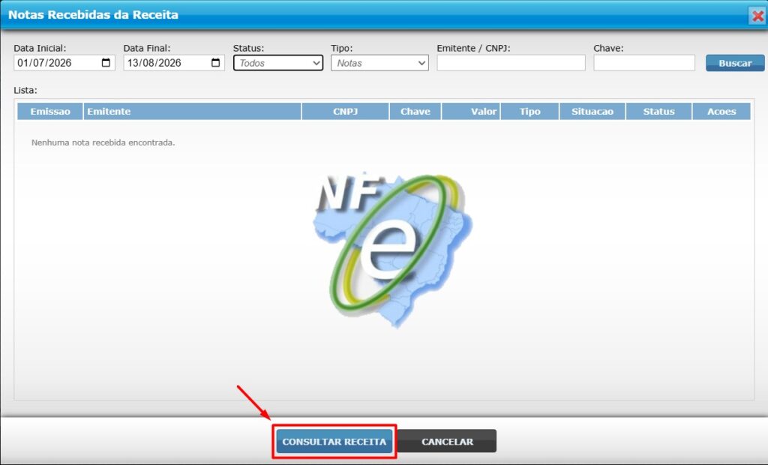768x465 pixels.
Task: Click the Status column header
Action: [658, 111]
